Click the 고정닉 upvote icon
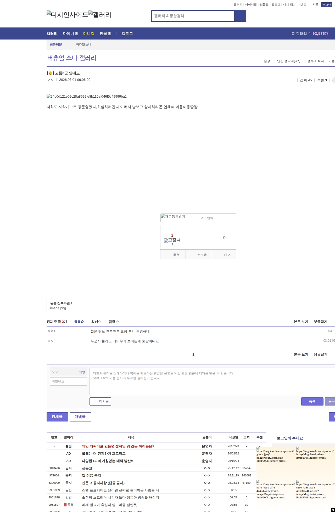This screenshot has width=335, height=512. point(172,240)
